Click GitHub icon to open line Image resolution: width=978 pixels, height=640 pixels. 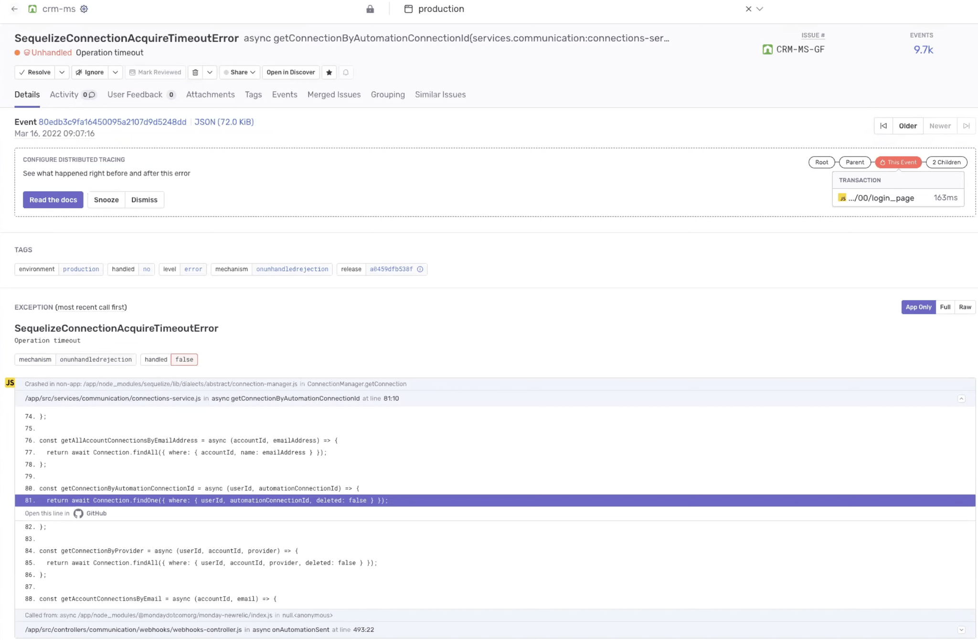(79, 513)
